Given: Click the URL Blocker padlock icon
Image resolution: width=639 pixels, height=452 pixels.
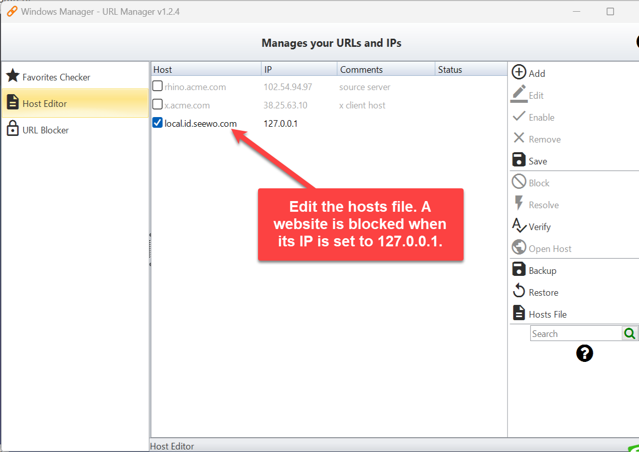Looking at the screenshot, I should click(x=13, y=128).
